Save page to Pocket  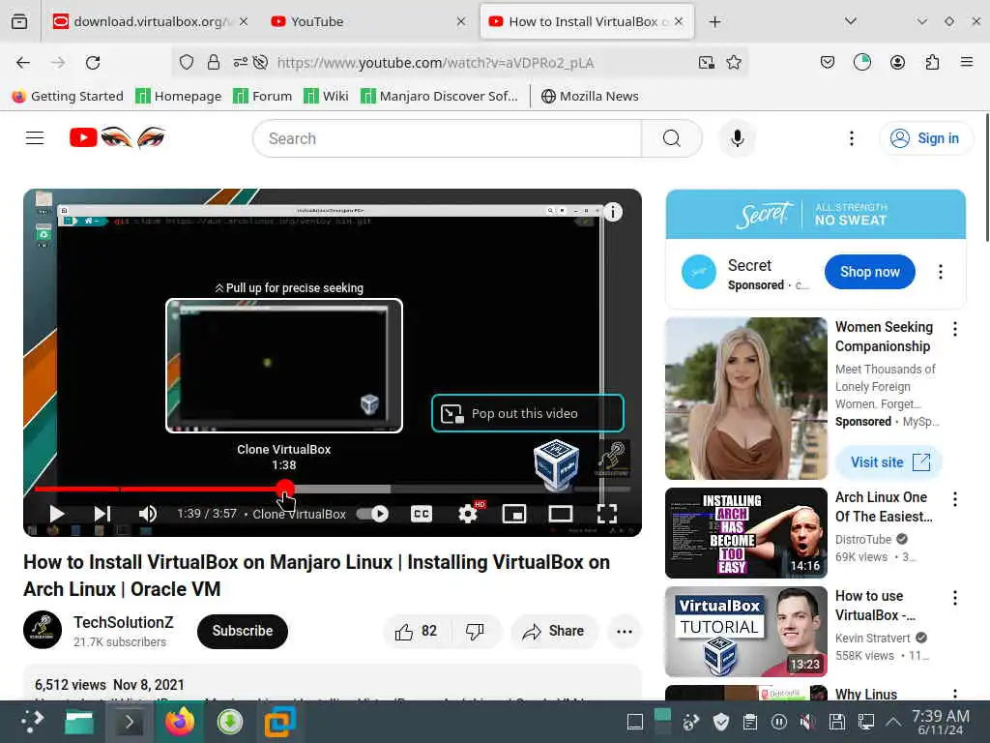[x=828, y=62]
